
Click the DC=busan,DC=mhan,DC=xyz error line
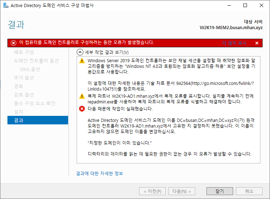coord(171,120)
